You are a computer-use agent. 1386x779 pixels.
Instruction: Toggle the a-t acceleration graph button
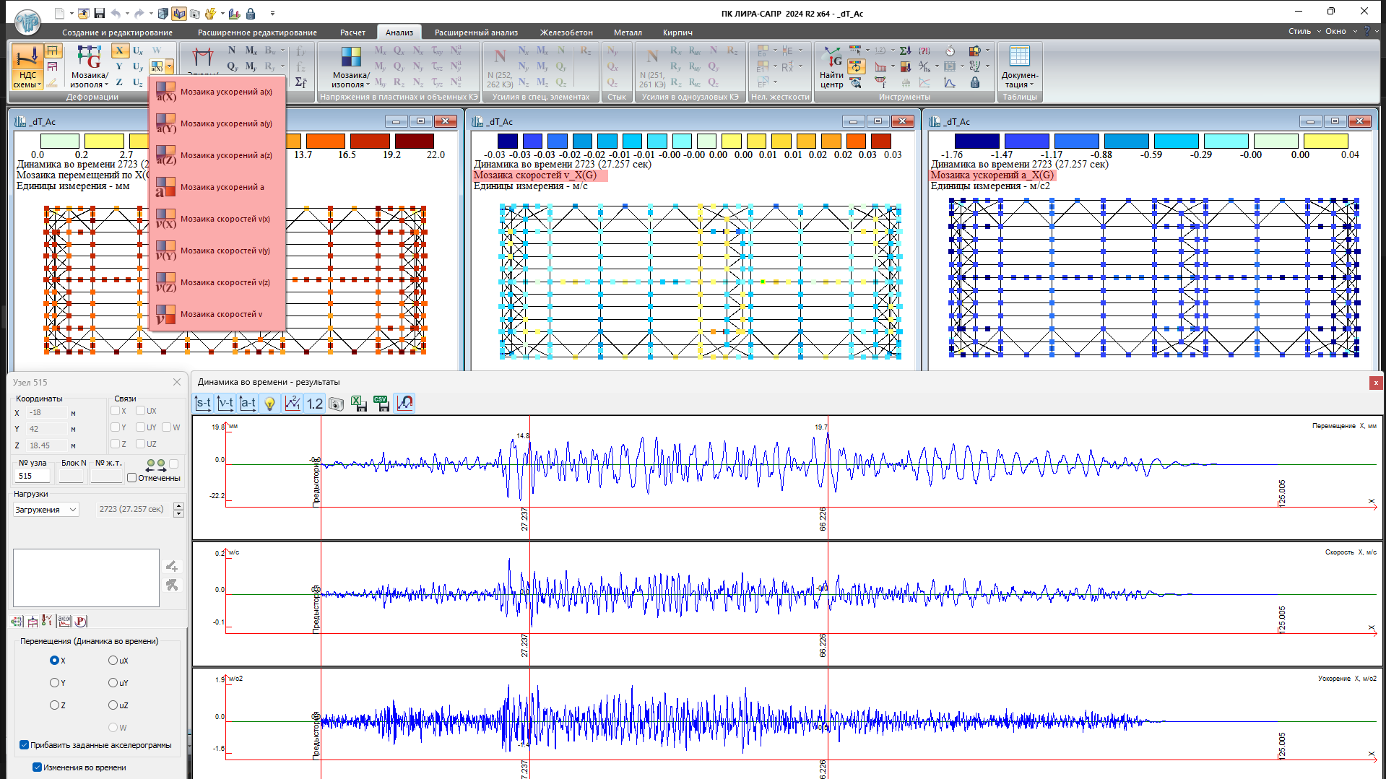coord(248,404)
